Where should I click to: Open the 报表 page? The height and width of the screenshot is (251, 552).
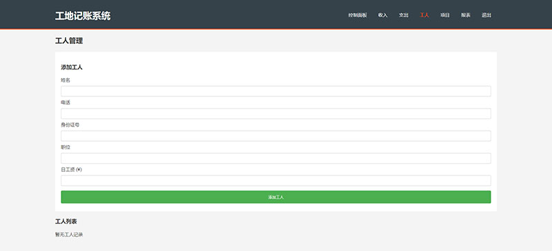[x=466, y=15]
